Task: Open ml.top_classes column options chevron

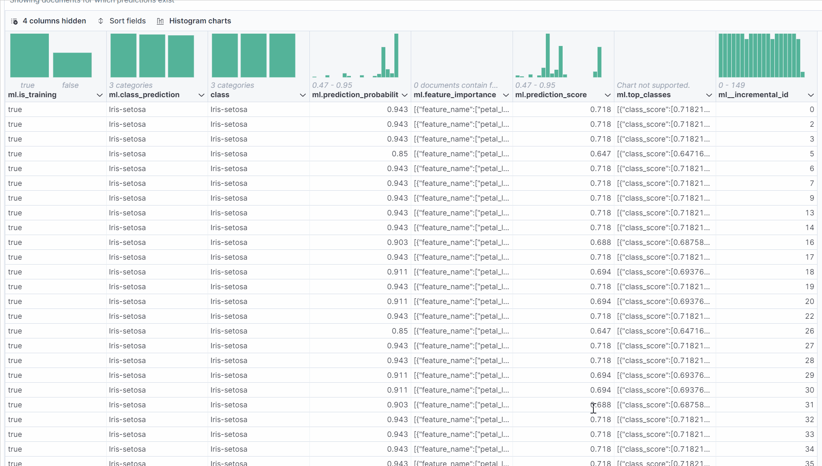Action: pos(709,95)
